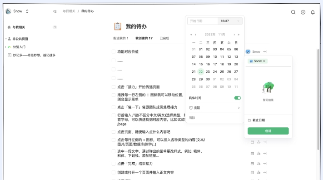Check the 点击「催一下」催促团队成员 checkbox
Screen dimensions: 323x180
[x=114, y=107]
